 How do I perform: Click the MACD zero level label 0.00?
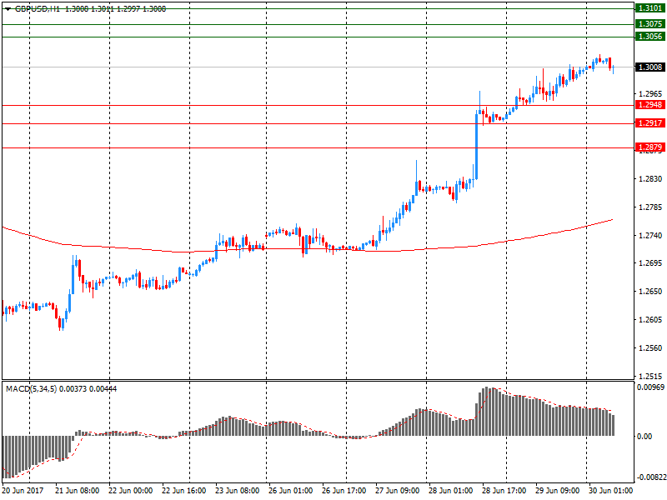[644, 436]
